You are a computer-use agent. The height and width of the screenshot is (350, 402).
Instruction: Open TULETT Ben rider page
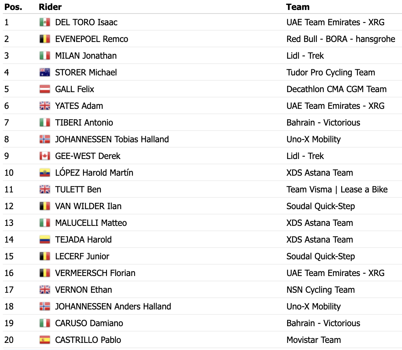(x=78, y=190)
